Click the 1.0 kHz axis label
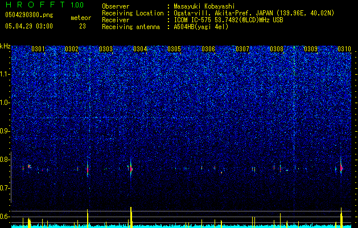358x228 pixels. [5, 103]
